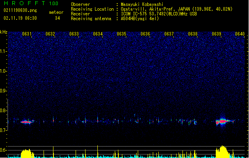Click the 0640 time marker
The width and height of the screenshot is (249, 158).
click(x=240, y=34)
